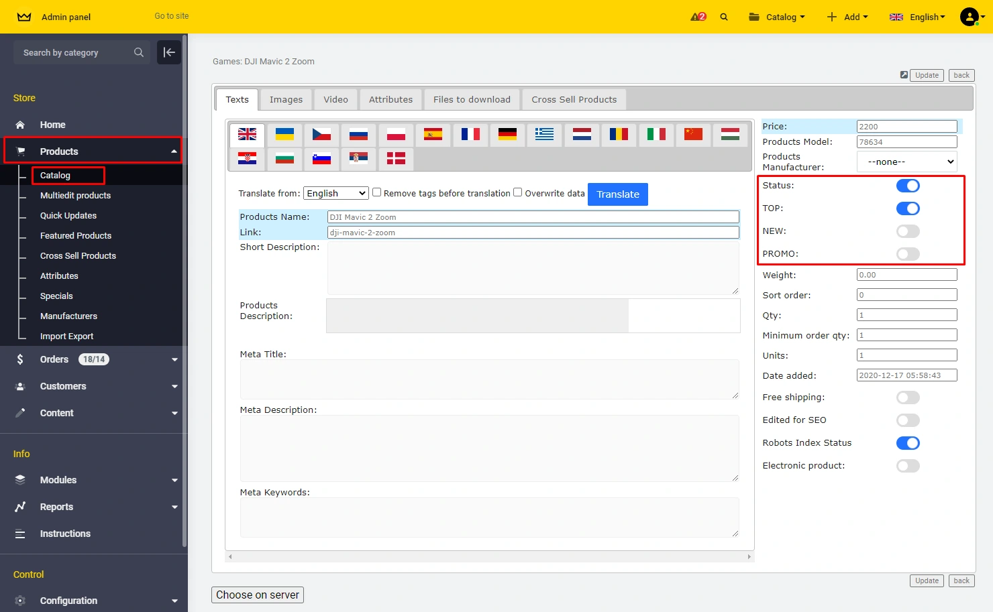Viewport: 993px width, 612px height.
Task: Choose the Ukrainian flag language
Action: click(284, 135)
